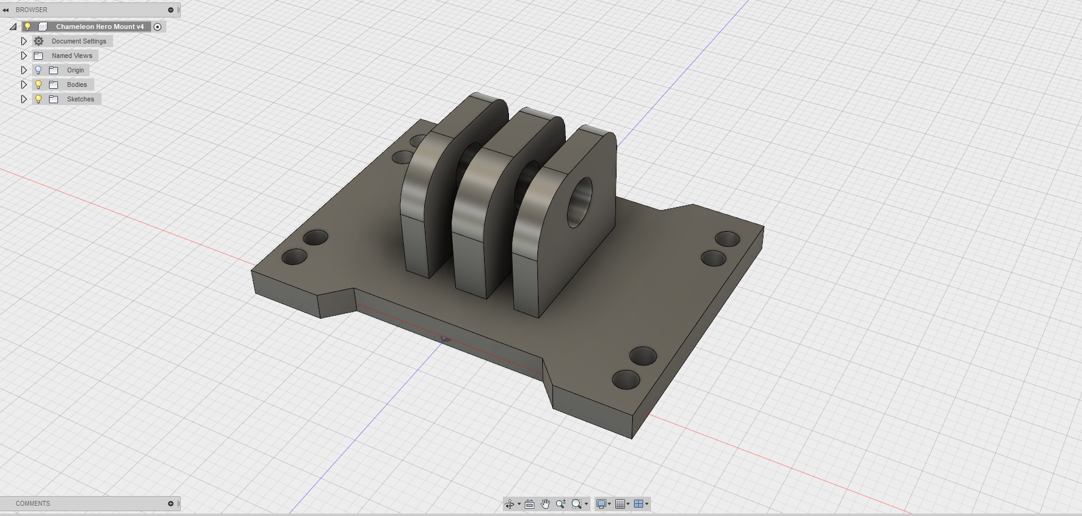Image resolution: width=1082 pixels, height=516 pixels.
Task: Show the Origin using its light bulb
Action: click(38, 70)
